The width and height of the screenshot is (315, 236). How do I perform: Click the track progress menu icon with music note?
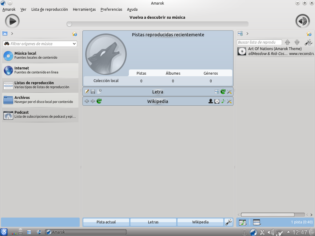[x=243, y=222]
